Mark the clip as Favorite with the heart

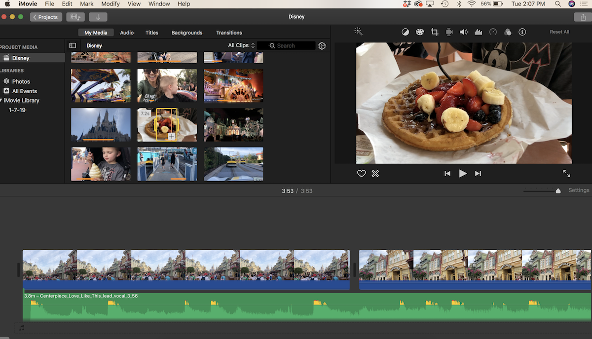point(362,174)
